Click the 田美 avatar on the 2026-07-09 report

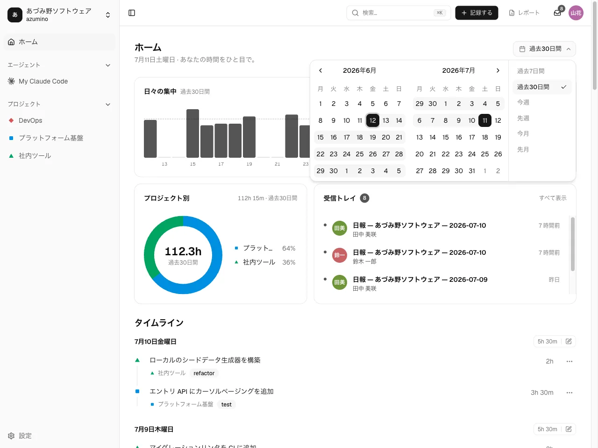340,282
